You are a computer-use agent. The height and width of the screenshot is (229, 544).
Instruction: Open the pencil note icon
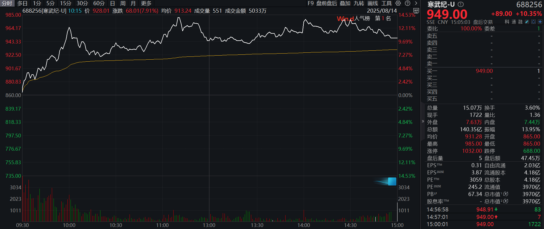[527, 22]
